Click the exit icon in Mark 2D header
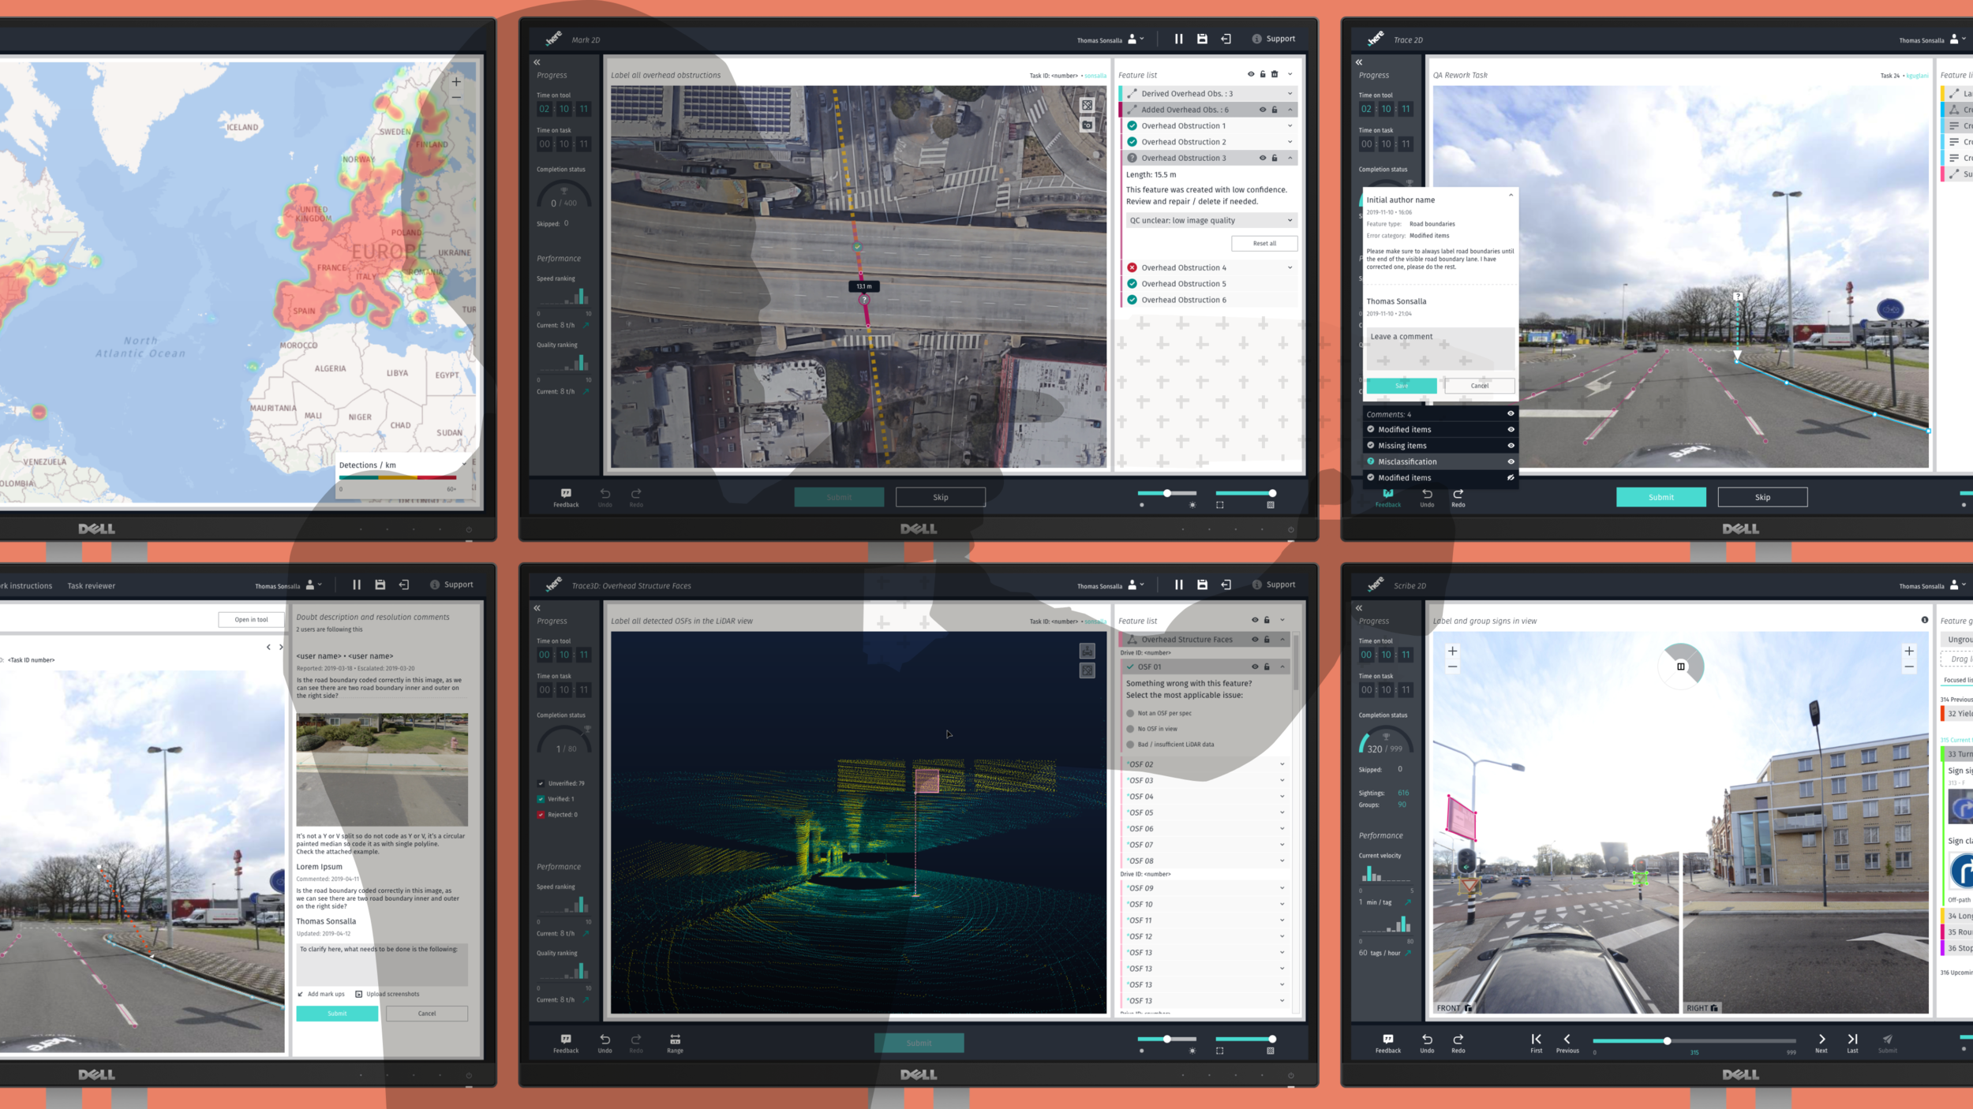The width and height of the screenshot is (1973, 1109). [x=1226, y=39]
